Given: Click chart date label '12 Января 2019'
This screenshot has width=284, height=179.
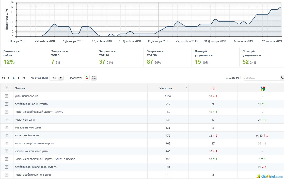Looking at the screenshot, I should click(x=272, y=41).
